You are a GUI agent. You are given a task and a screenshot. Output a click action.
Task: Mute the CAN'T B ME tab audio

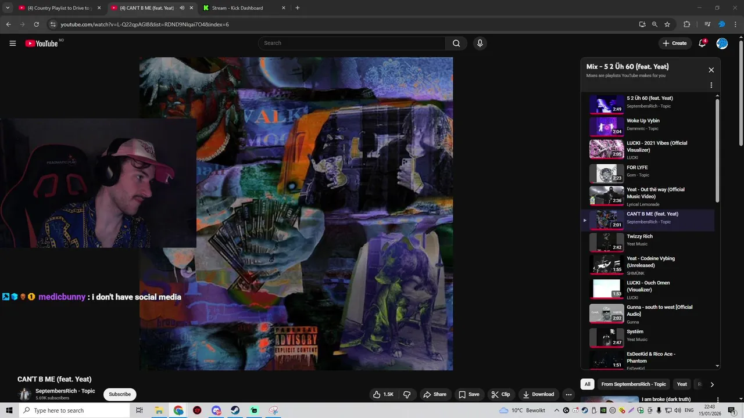tap(182, 8)
